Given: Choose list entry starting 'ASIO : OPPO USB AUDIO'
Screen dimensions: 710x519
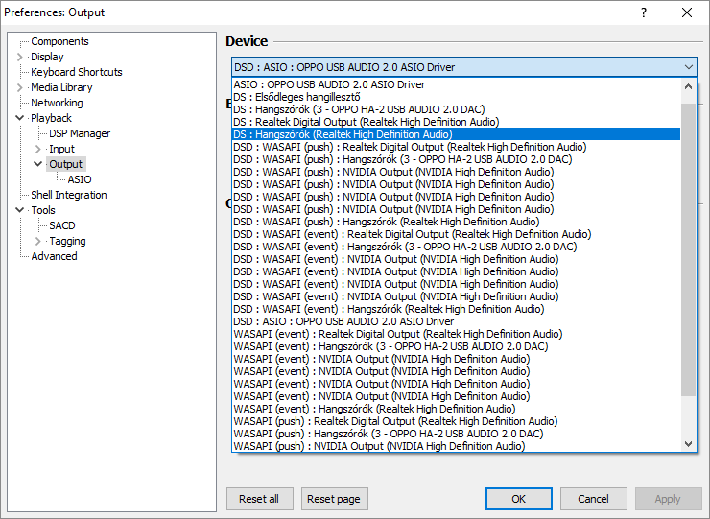Looking at the screenshot, I should click(x=456, y=84).
